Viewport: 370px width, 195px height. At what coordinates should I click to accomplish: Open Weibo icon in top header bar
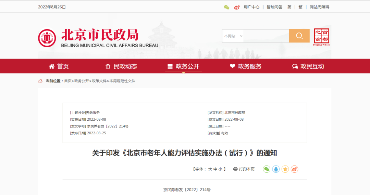coord(237,7)
